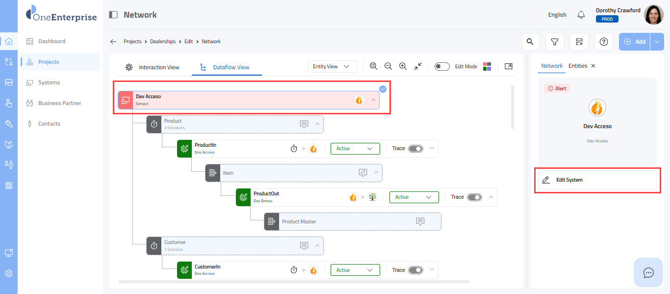
Task: Click the search magnifier icon in toolbar
Action: 530,42
